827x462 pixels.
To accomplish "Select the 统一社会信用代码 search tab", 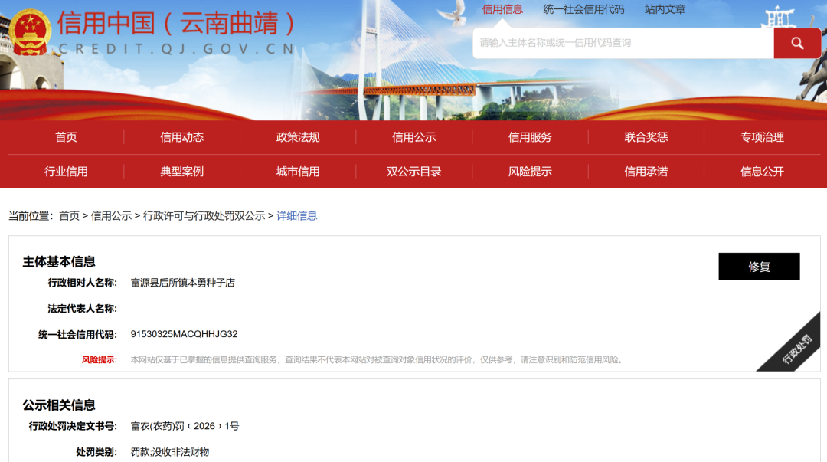I will 583,9.
